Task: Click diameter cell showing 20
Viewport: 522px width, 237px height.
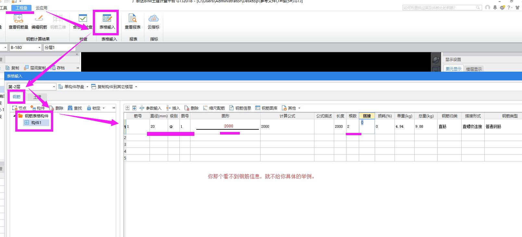Action: pyautogui.click(x=159, y=126)
